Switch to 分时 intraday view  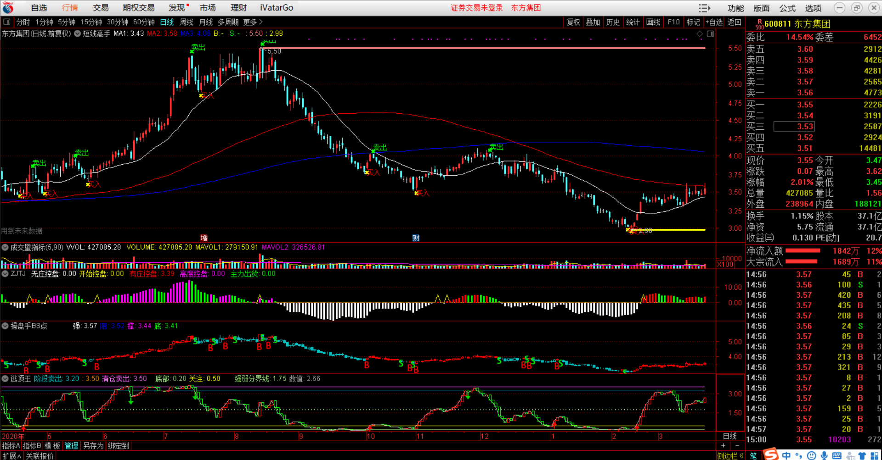click(23, 22)
